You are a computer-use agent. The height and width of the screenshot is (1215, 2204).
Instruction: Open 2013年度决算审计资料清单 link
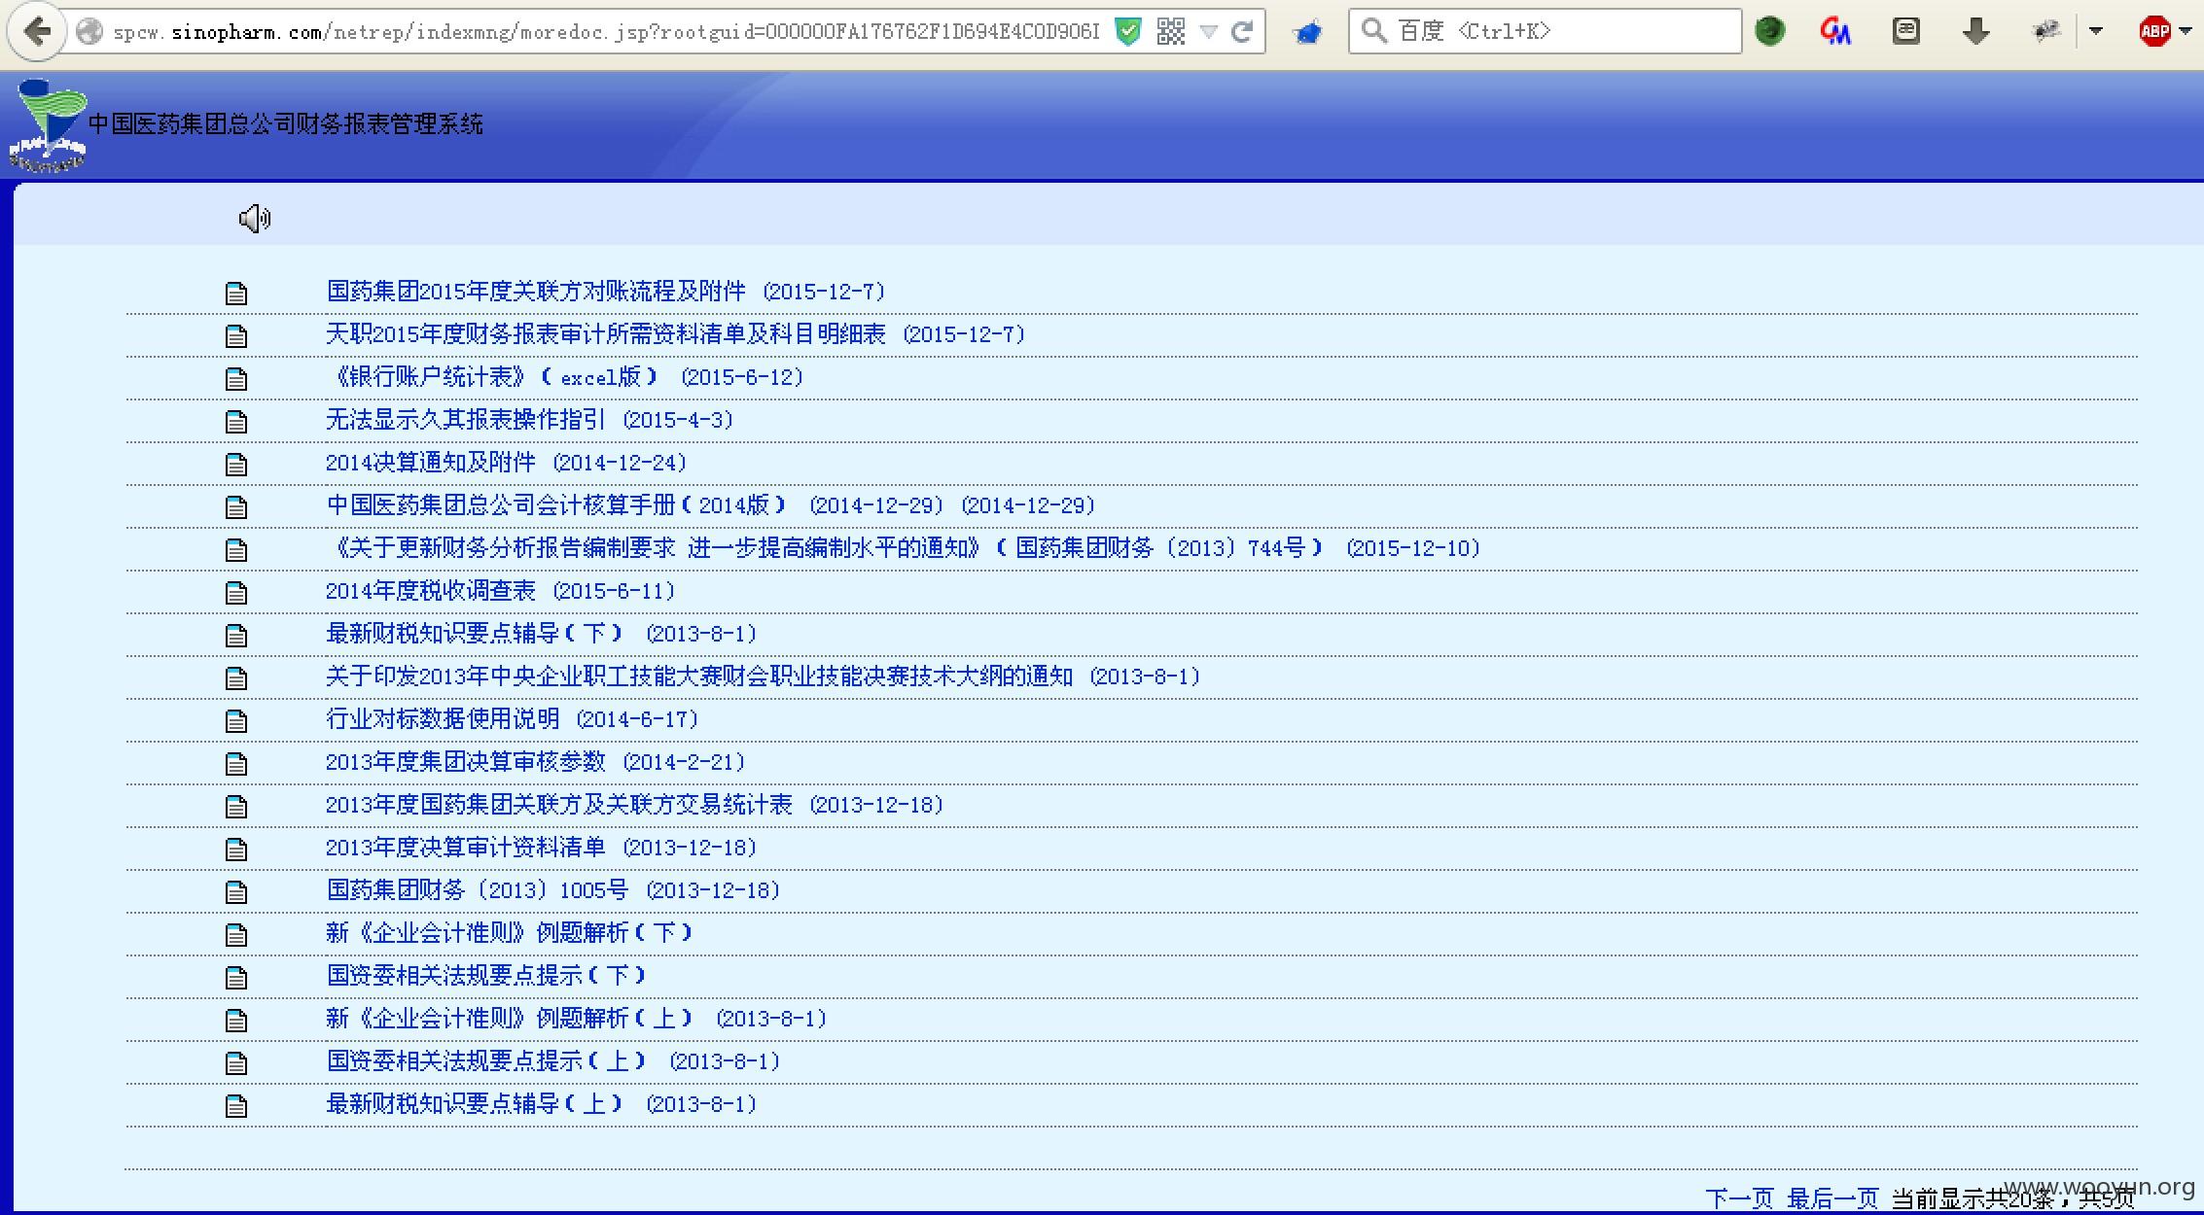click(x=542, y=847)
